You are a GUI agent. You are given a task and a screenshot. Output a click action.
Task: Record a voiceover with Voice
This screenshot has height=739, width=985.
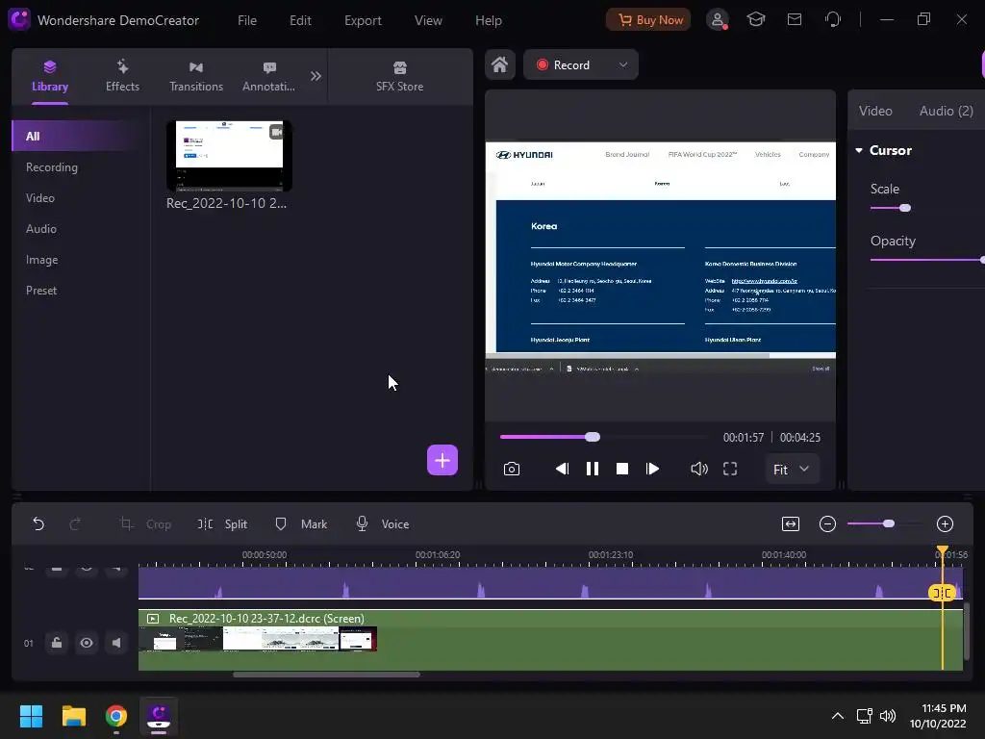point(383,524)
